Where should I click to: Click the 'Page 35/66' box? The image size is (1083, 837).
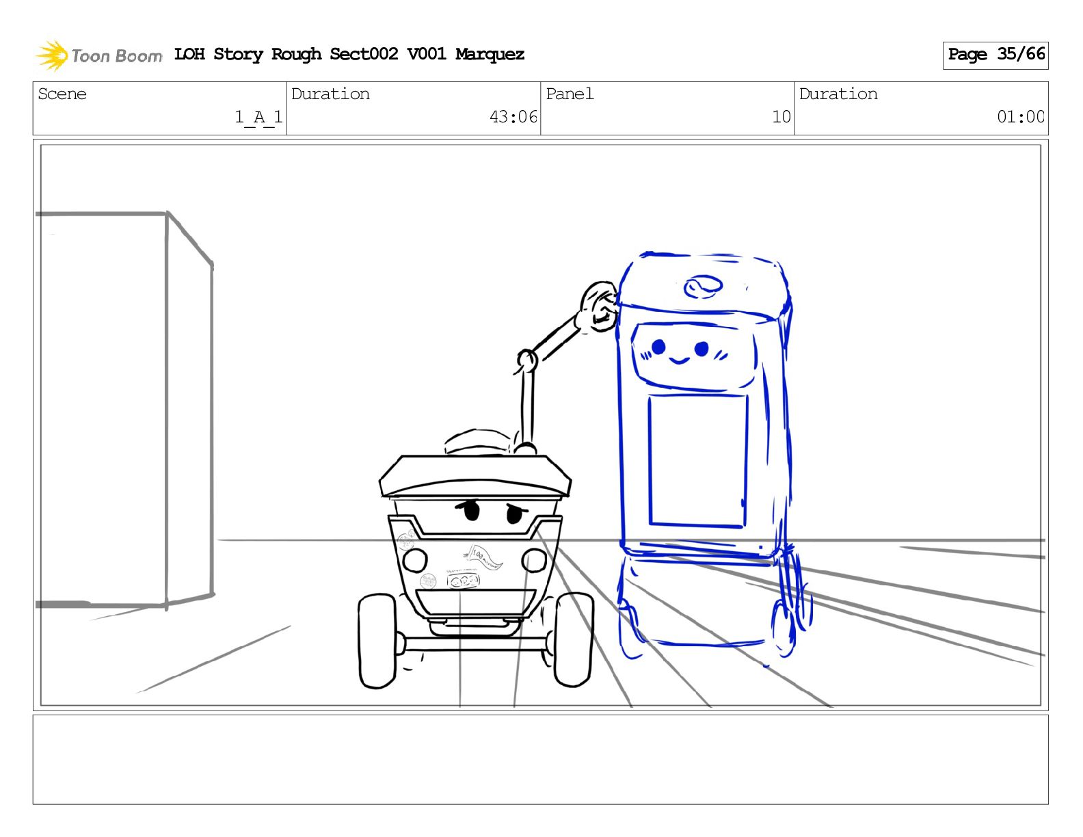tap(995, 55)
